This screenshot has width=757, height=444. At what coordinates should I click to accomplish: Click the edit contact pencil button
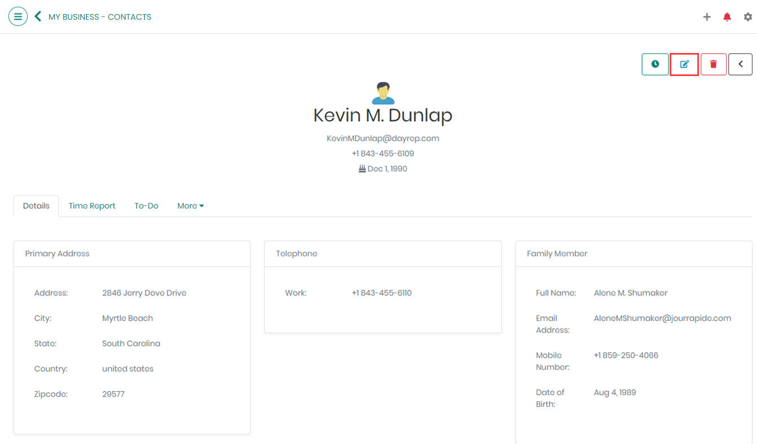(x=684, y=64)
